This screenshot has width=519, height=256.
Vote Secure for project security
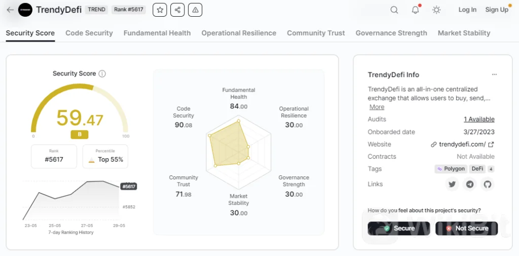pos(399,229)
